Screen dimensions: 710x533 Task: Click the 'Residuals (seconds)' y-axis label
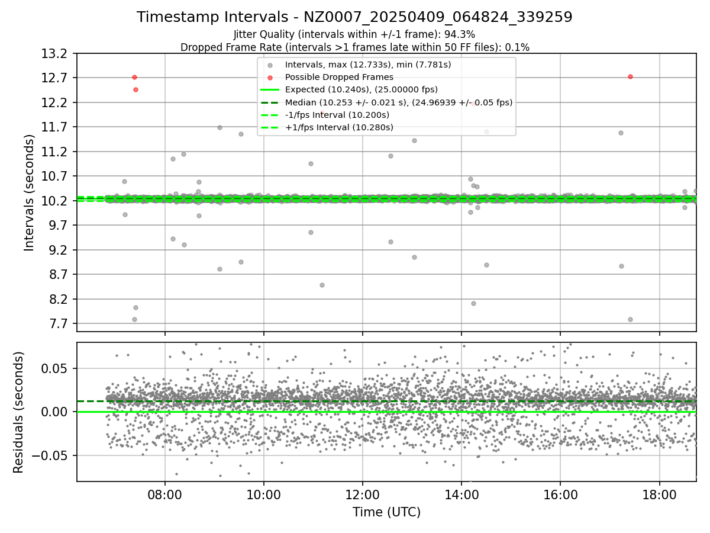click(x=19, y=412)
